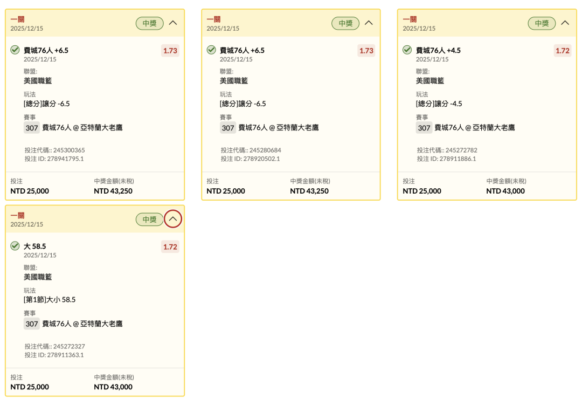Select 1.73 odds on bet 245280684 card
The image size is (582, 398).
366,51
